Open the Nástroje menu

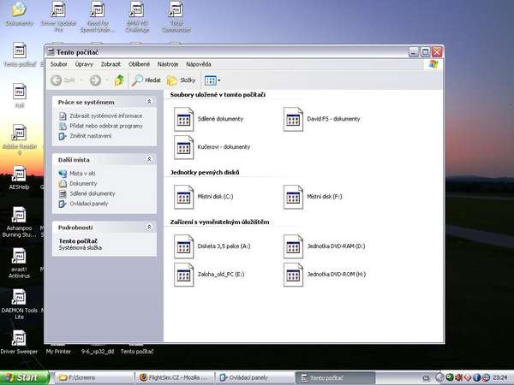click(168, 64)
